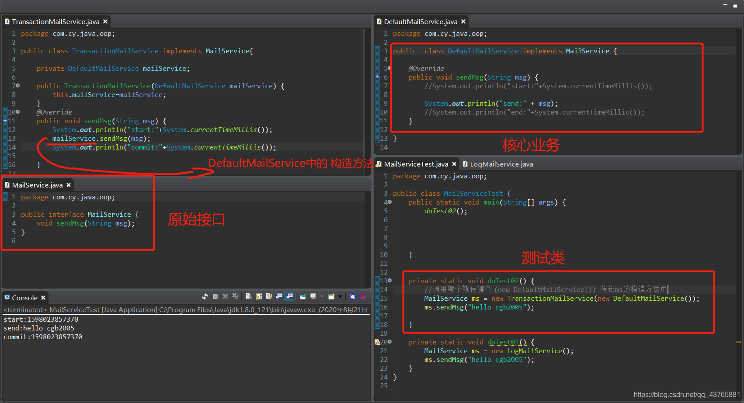Click 'commit:1598023857370' console output line

[x=43, y=337]
